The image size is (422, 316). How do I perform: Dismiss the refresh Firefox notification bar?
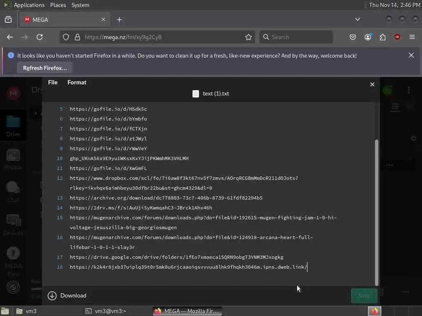tap(411, 56)
